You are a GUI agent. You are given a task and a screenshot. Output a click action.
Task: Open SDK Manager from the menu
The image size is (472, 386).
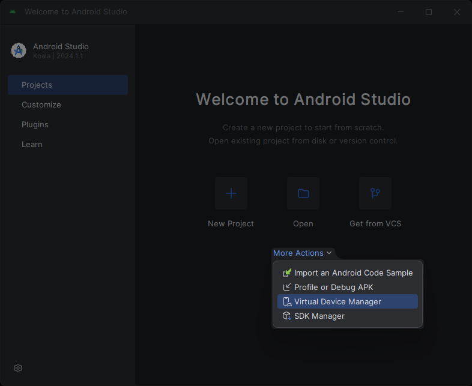(x=347, y=316)
